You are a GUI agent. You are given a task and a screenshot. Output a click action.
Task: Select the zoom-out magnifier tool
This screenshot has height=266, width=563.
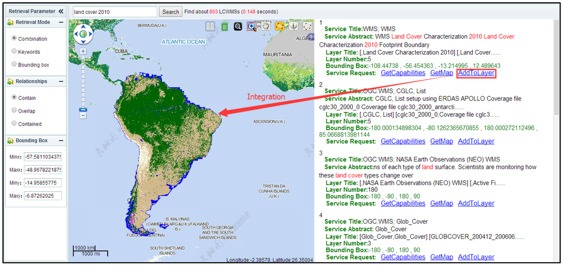tap(238, 26)
